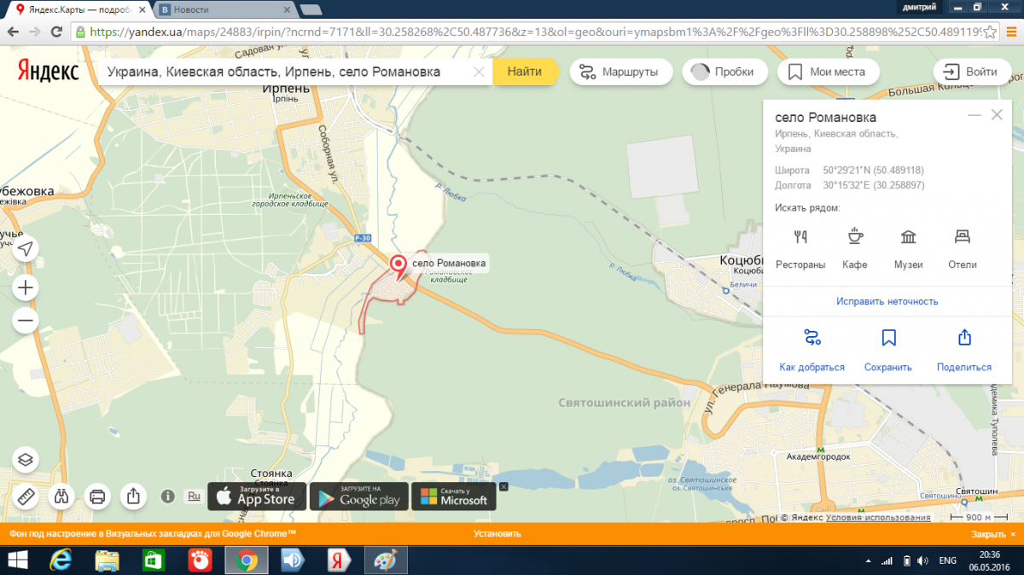Share the place with Поделиться
Viewport: 1024px width, 575px height.
(x=964, y=350)
